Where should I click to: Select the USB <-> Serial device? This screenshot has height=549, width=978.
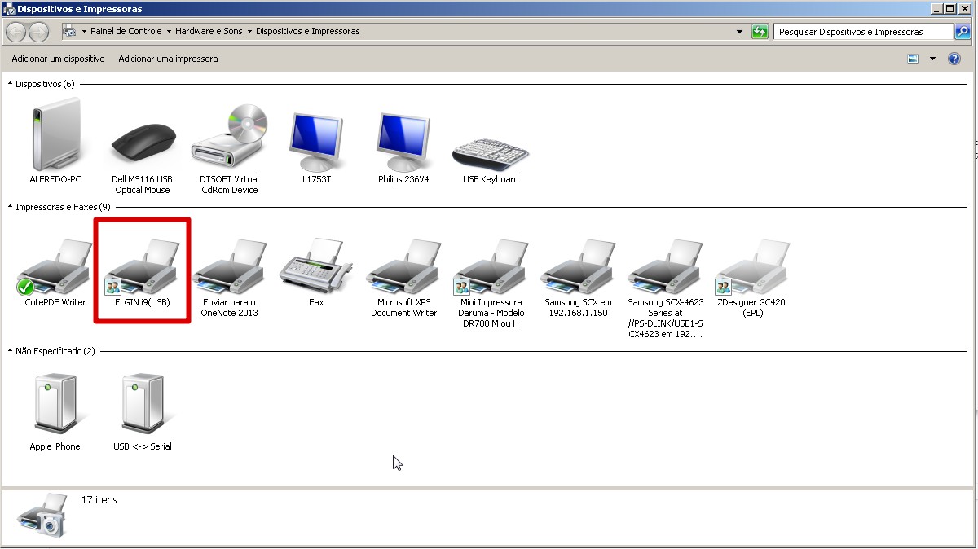coord(143,403)
